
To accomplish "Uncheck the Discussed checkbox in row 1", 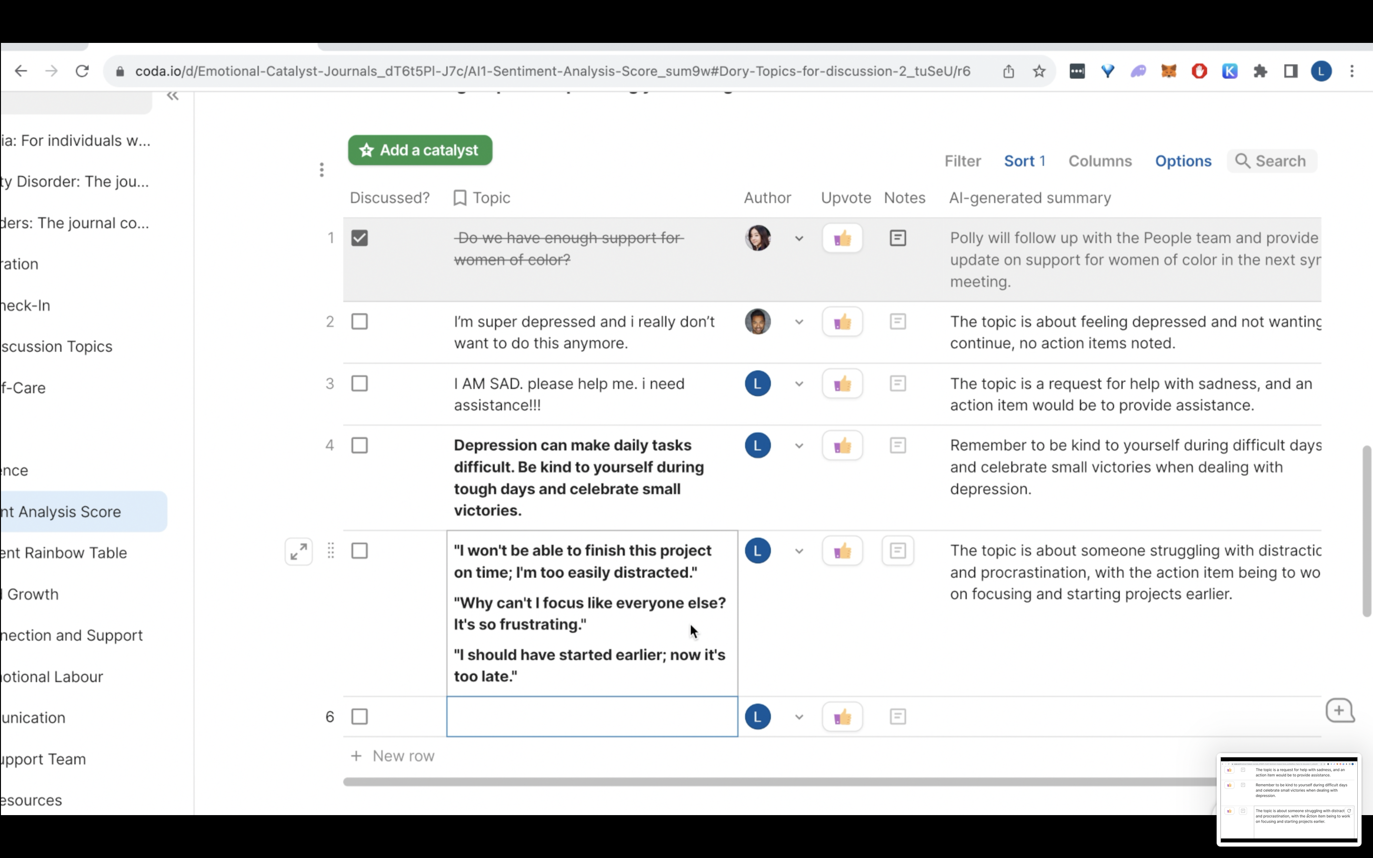I will 359,238.
